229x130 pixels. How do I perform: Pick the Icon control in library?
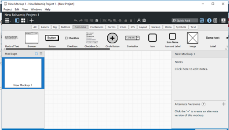[153, 40]
